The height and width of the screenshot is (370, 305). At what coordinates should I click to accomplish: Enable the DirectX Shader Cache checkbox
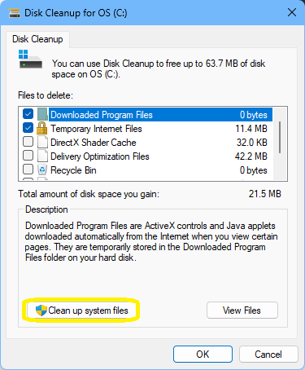[x=28, y=142]
